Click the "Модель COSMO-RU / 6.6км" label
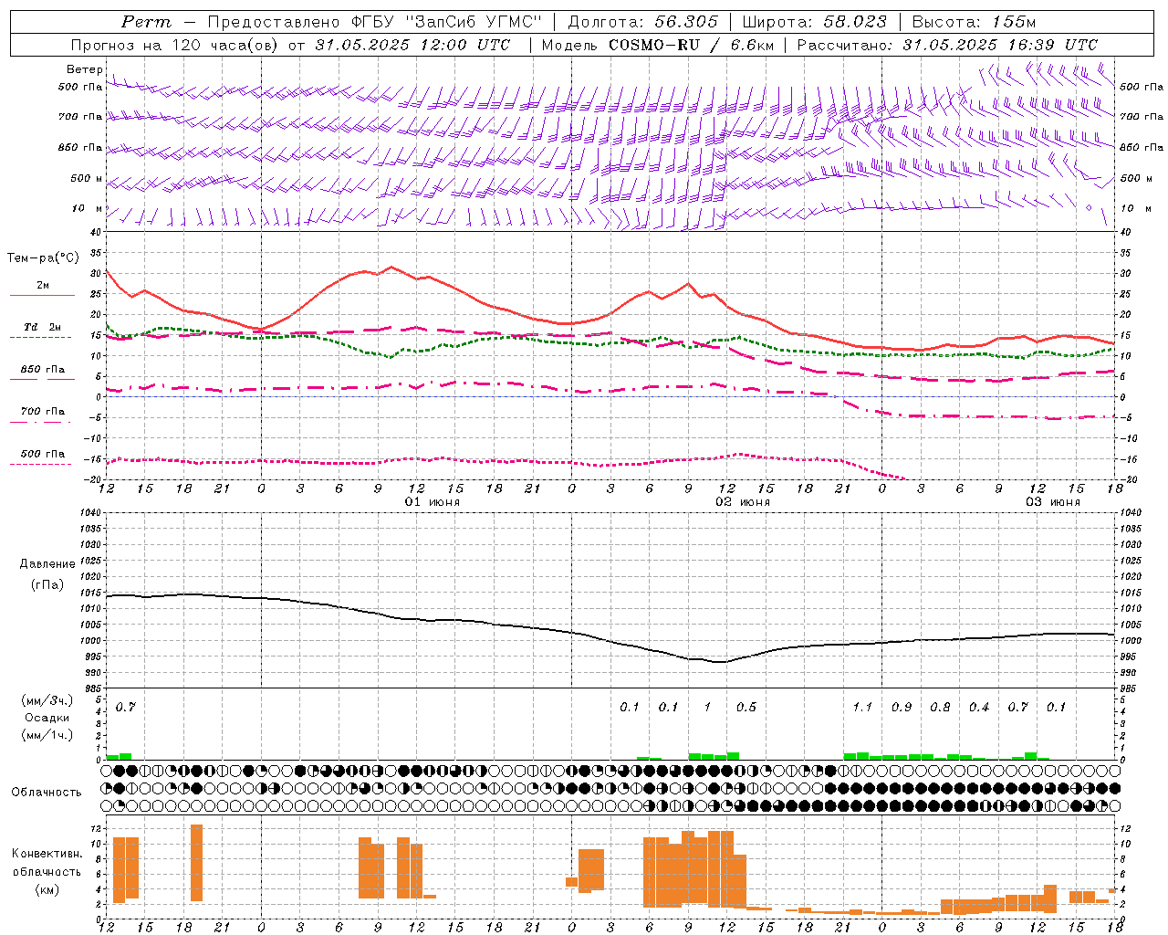 click(x=658, y=45)
